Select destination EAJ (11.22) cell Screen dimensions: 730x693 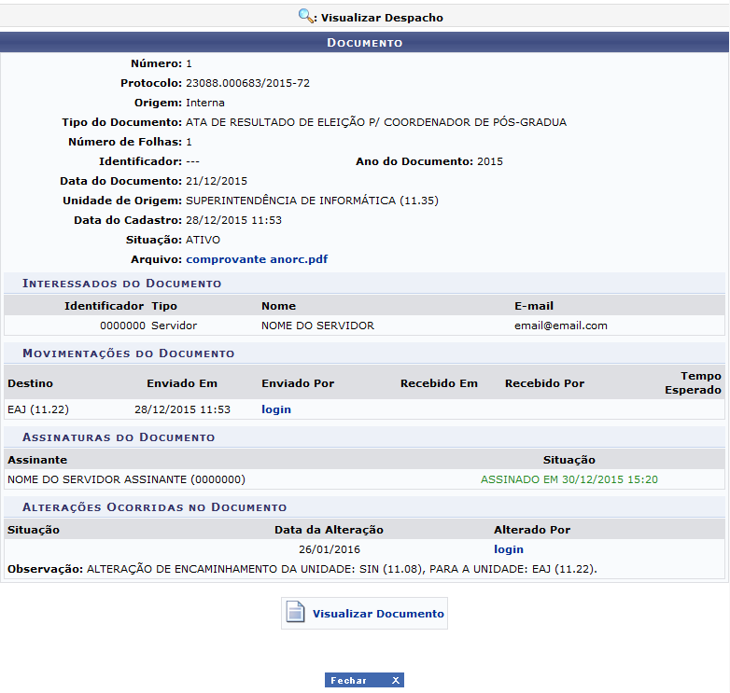coord(38,409)
